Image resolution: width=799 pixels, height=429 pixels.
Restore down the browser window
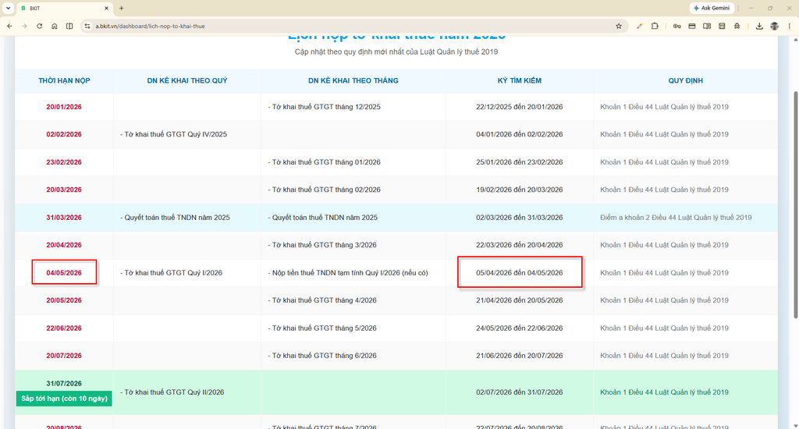tap(770, 8)
